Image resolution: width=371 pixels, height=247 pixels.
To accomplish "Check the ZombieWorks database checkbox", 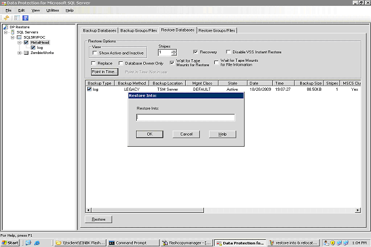I will click(26, 53).
